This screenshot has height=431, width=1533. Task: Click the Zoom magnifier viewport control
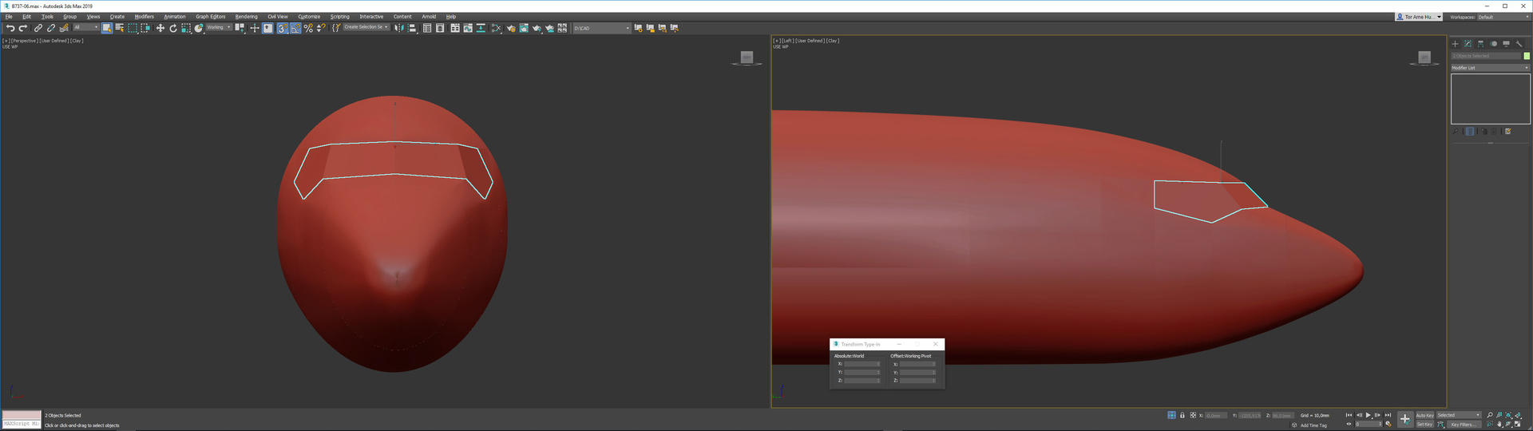[1490, 415]
